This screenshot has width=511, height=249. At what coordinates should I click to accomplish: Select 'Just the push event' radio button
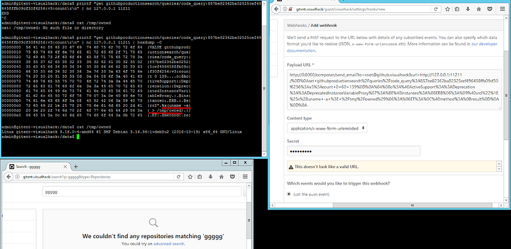coord(289,194)
